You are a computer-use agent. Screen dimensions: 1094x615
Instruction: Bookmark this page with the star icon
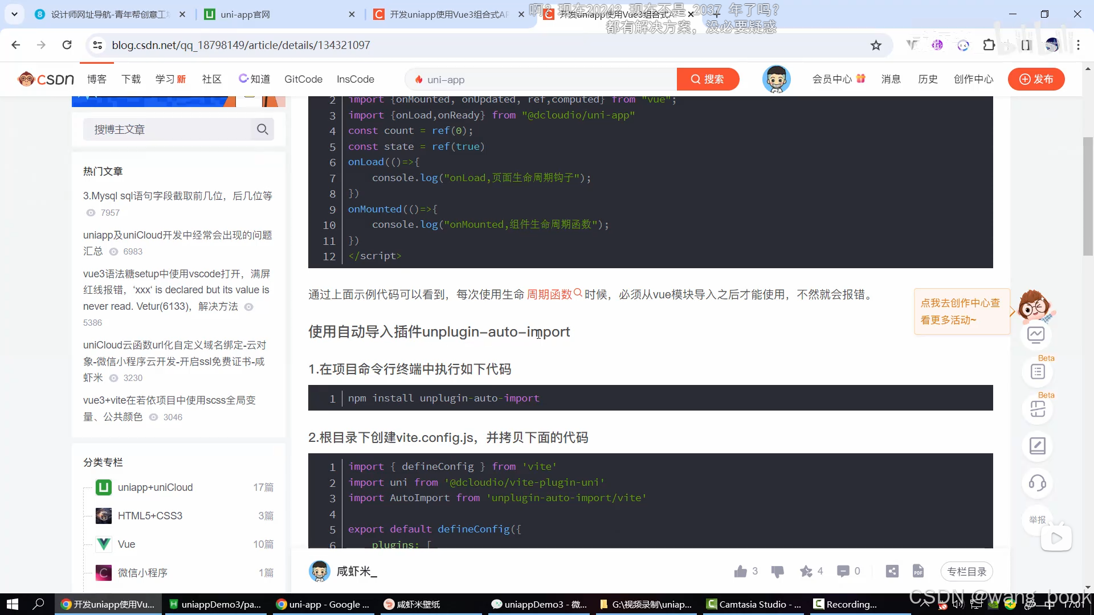876,46
